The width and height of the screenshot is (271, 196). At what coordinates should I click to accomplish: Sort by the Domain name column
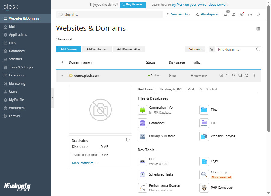coord(80,62)
